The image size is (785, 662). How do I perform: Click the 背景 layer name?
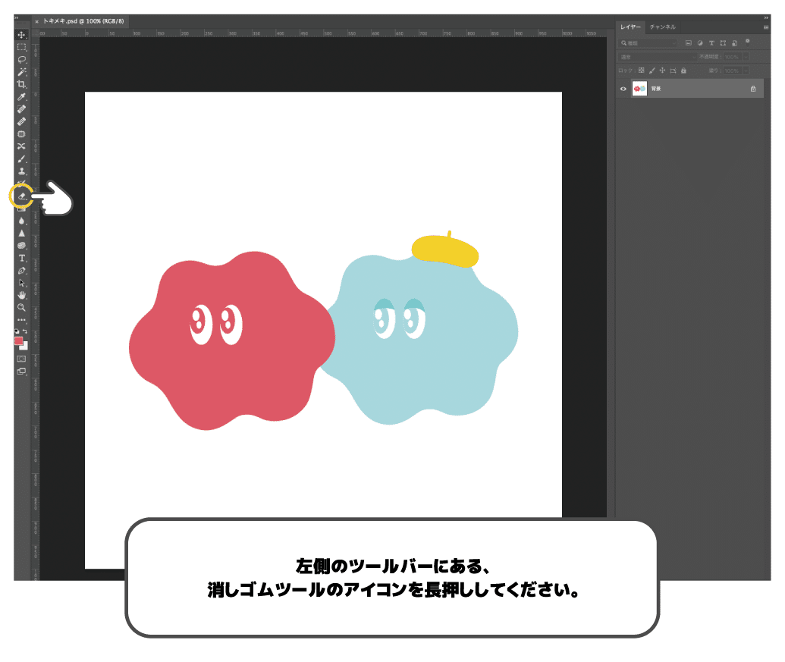click(x=656, y=89)
